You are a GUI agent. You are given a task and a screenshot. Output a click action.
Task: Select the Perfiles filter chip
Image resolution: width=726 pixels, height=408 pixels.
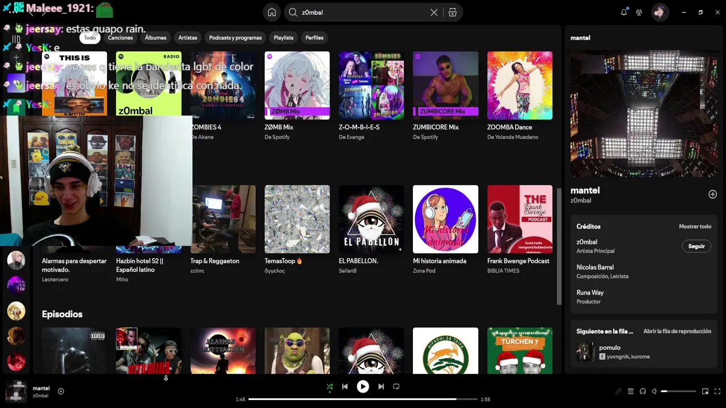tap(314, 37)
